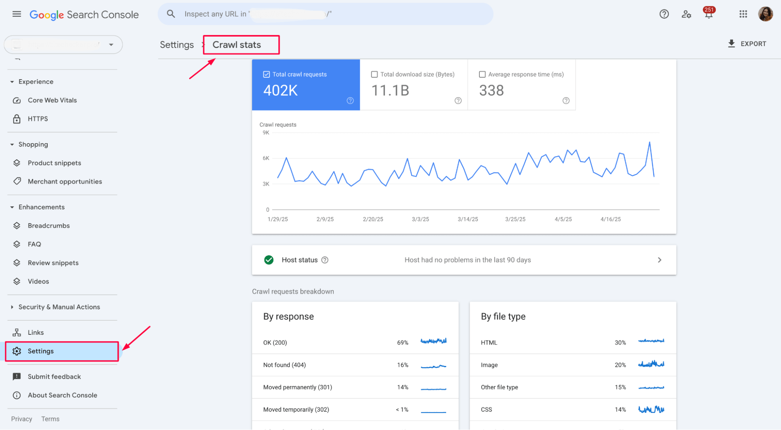
Task: Open Product snippets report
Action: 54,163
